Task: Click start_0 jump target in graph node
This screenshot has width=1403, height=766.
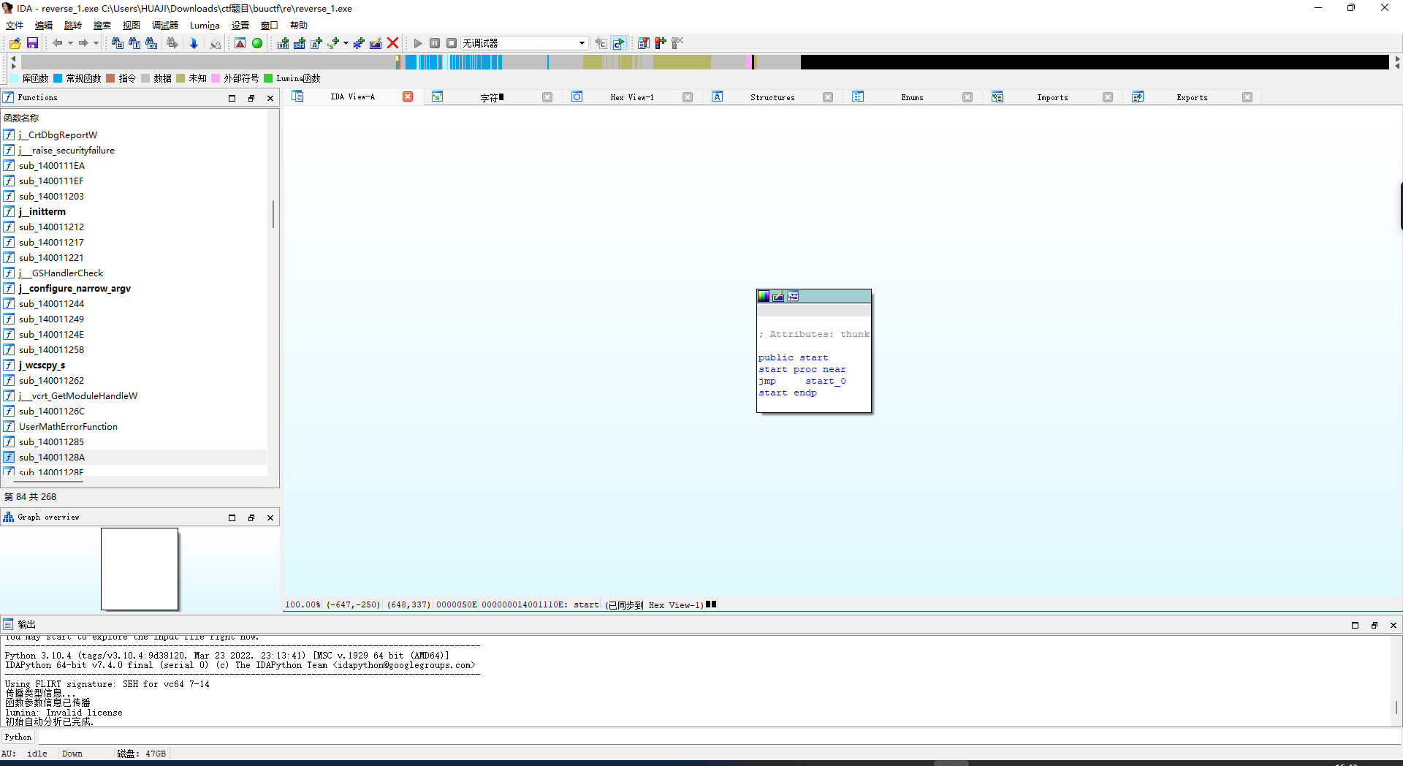Action: pyautogui.click(x=826, y=382)
